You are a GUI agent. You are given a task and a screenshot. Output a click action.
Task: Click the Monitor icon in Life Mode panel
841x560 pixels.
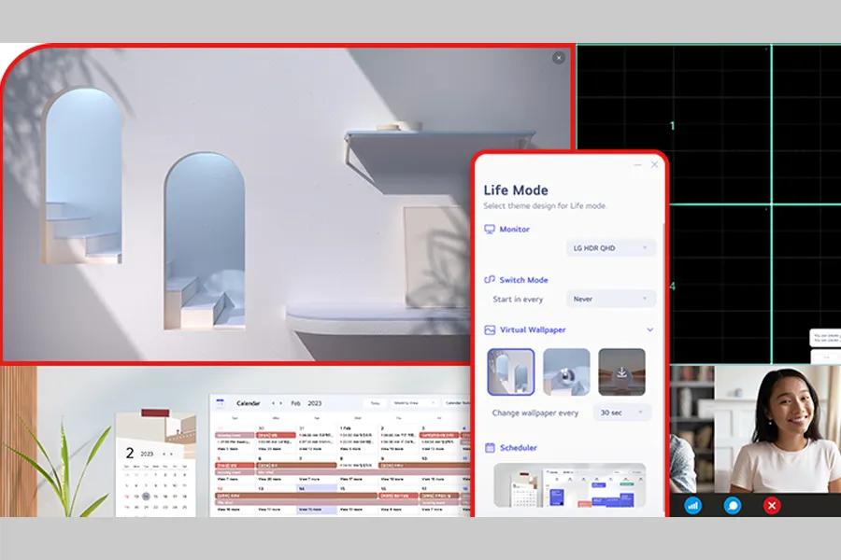click(489, 227)
